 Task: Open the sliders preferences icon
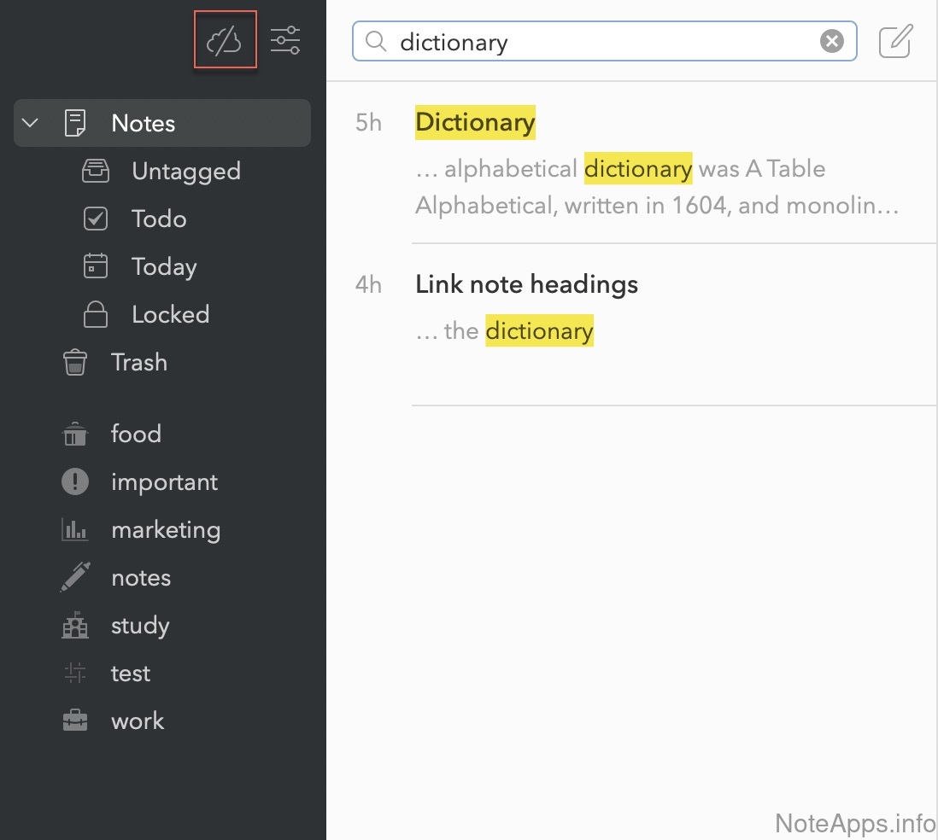point(285,40)
